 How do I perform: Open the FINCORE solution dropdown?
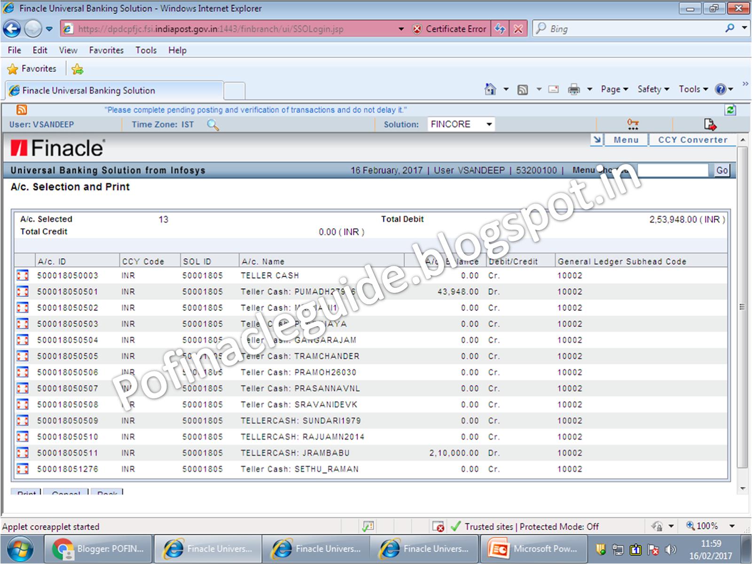[489, 124]
